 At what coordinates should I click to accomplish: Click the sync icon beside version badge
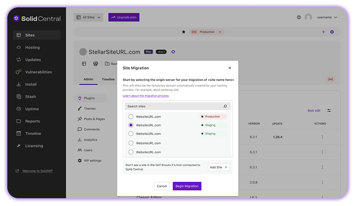pos(173,52)
